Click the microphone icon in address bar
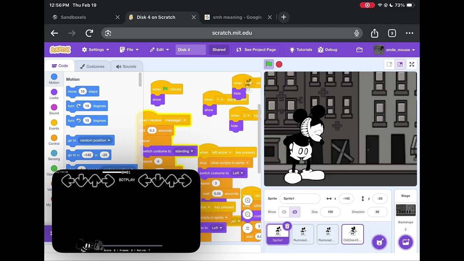464x261 pixels. [x=357, y=33]
